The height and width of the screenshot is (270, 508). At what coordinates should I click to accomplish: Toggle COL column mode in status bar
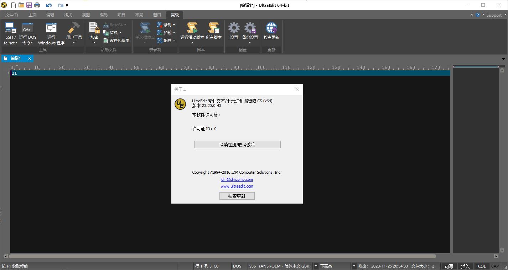coord(482,266)
